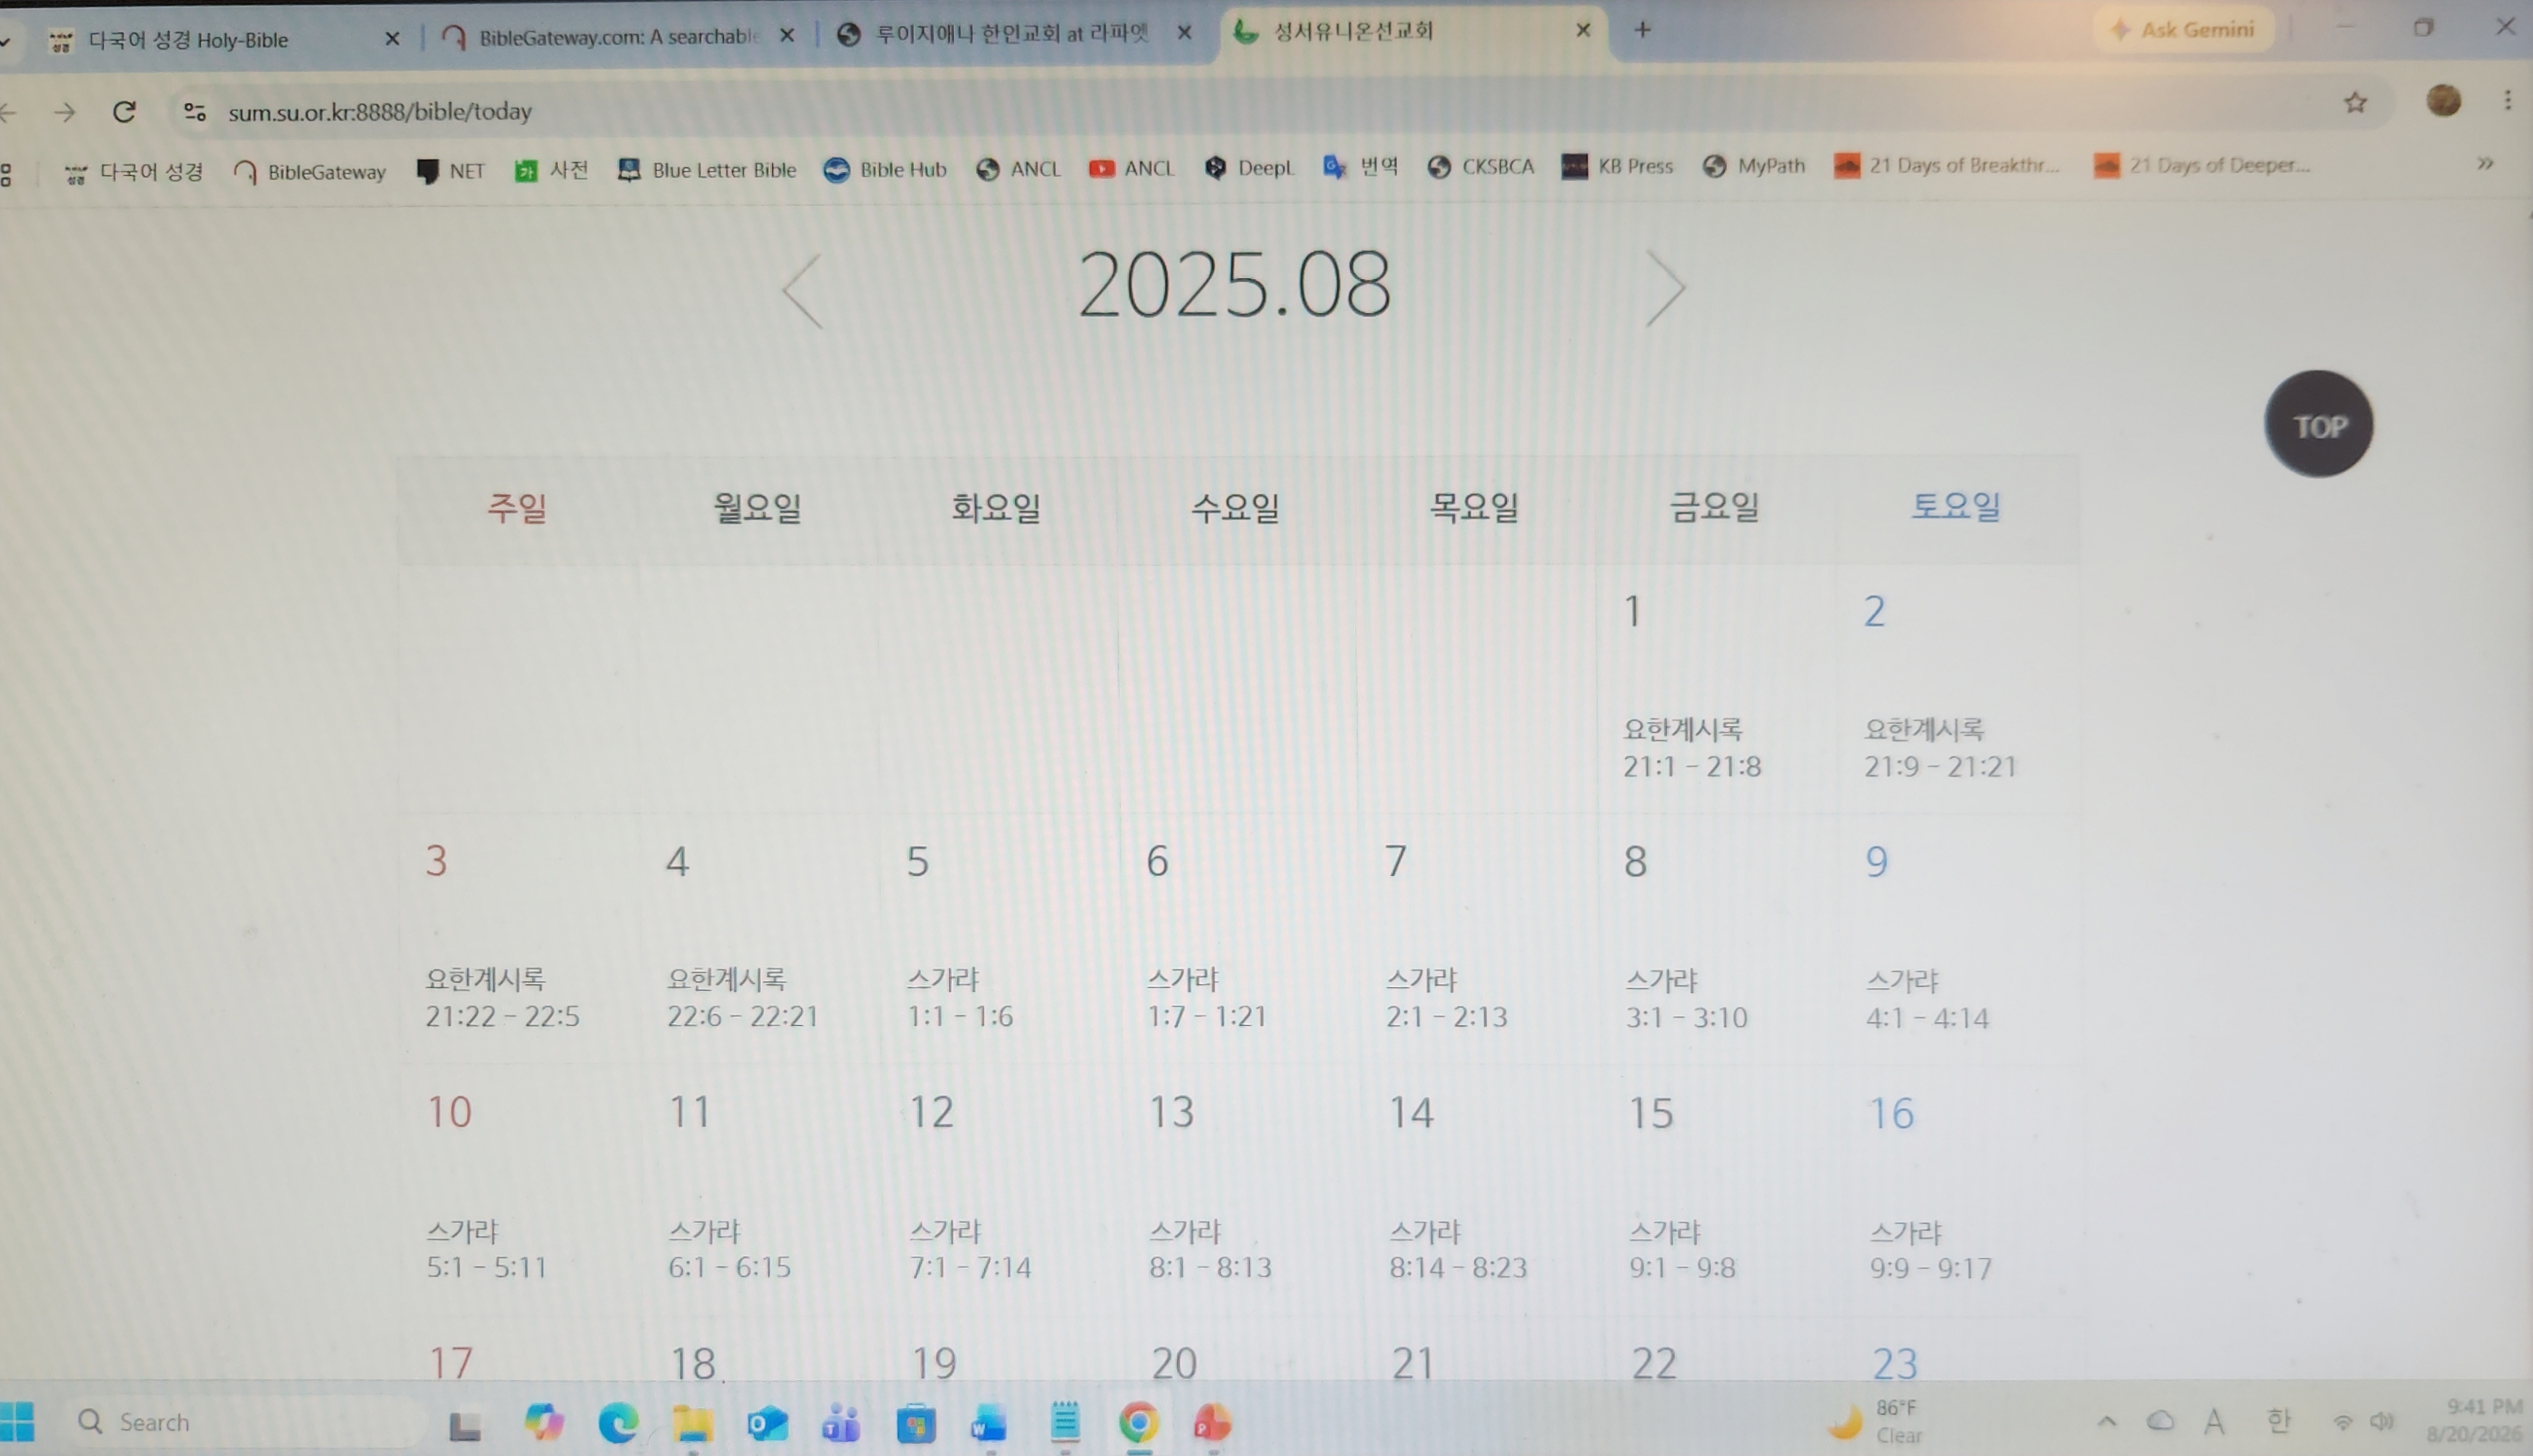
Task: Open a new browser tab
Action: pyautogui.click(x=1642, y=30)
